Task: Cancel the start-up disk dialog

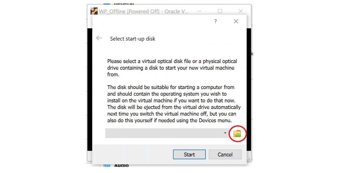Action: click(225, 154)
